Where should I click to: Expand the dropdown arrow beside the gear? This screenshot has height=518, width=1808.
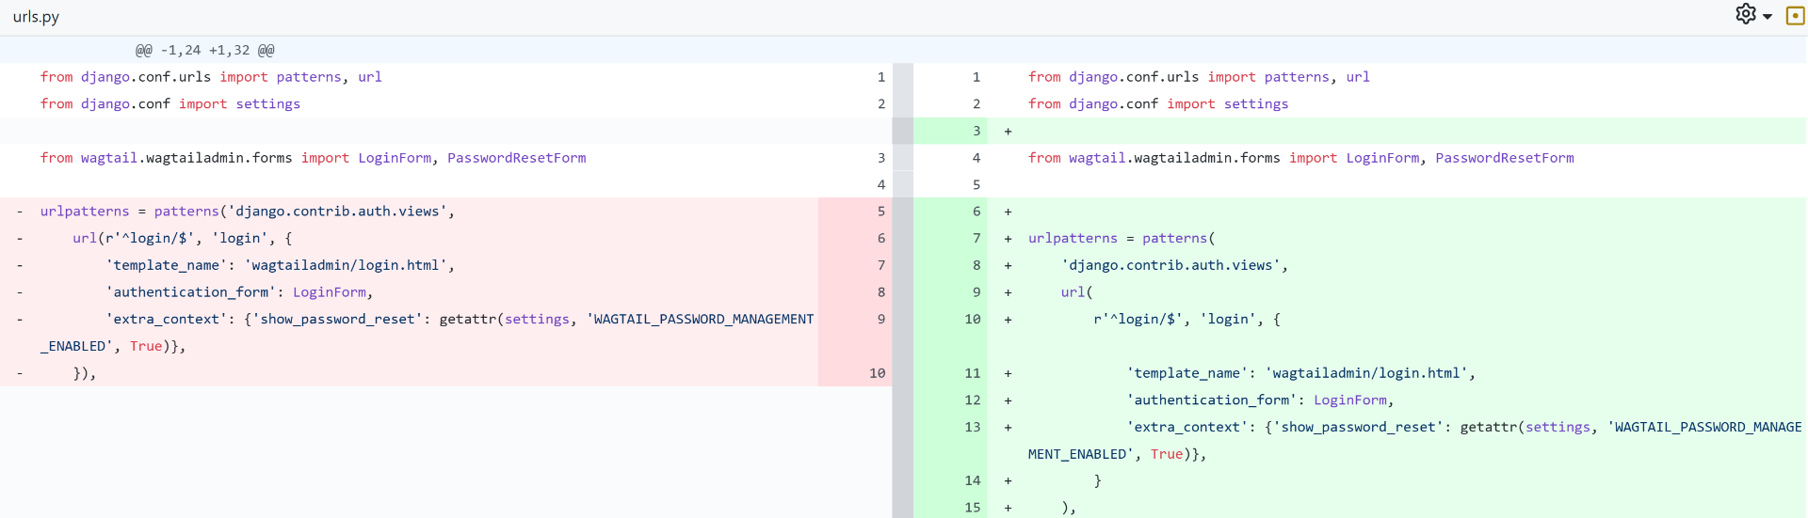click(x=1768, y=17)
